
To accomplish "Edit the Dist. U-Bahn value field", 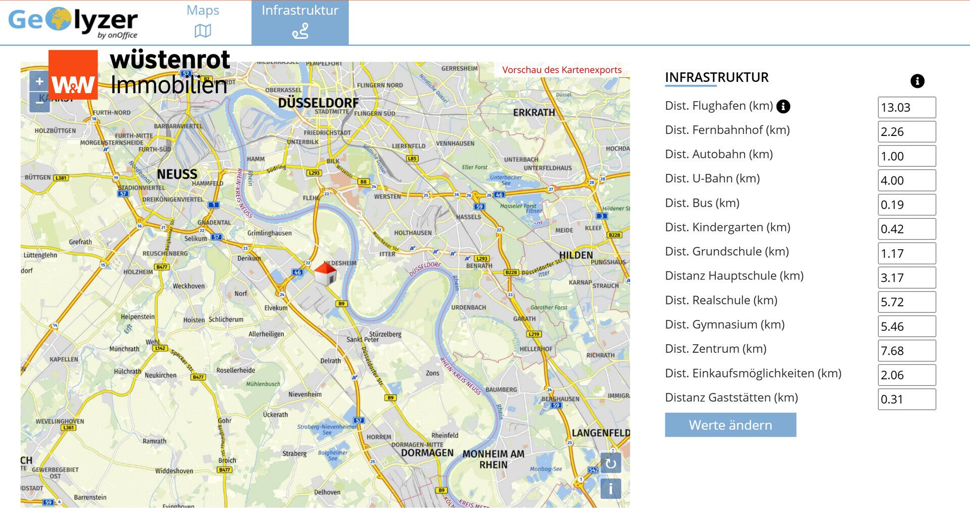I will (x=907, y=180).
